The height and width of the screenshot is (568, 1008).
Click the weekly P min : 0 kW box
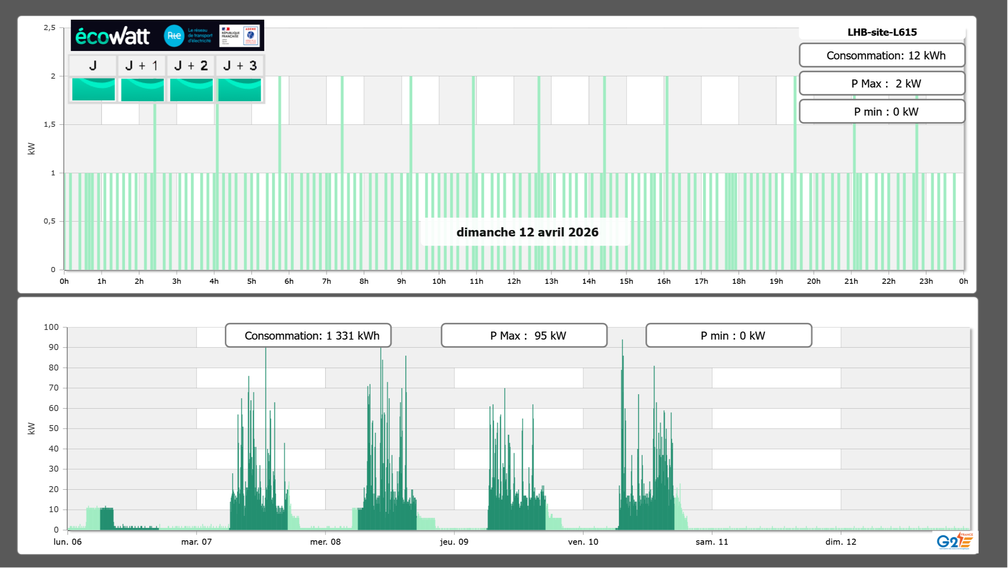(x=729, y=336)
